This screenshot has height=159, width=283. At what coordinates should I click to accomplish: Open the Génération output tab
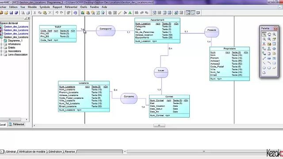point(55,152)
